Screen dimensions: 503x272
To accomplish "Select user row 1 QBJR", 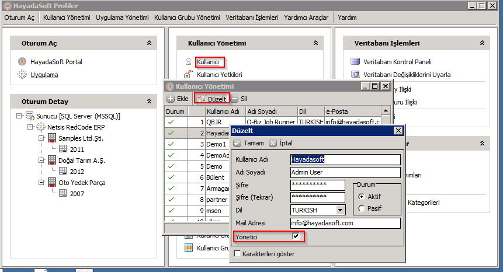I will point(273,122).
